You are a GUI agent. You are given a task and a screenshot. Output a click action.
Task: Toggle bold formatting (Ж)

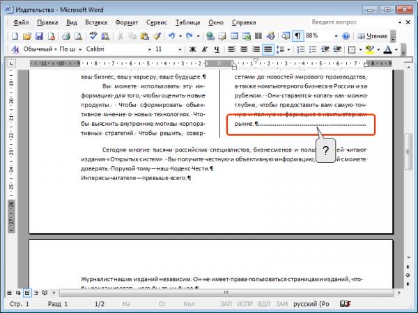[x=192, y=49]
